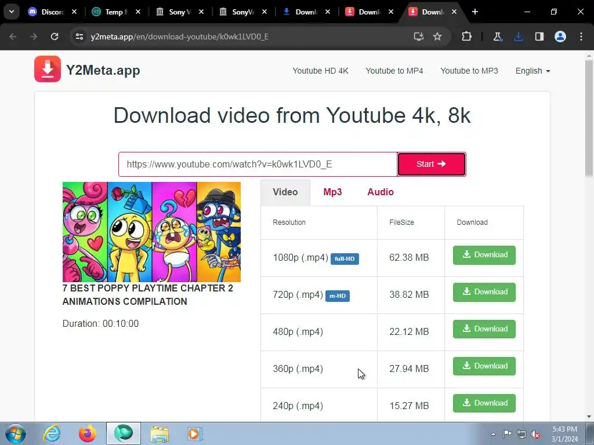Click the scrollbar down arrow

coord(589,417)
